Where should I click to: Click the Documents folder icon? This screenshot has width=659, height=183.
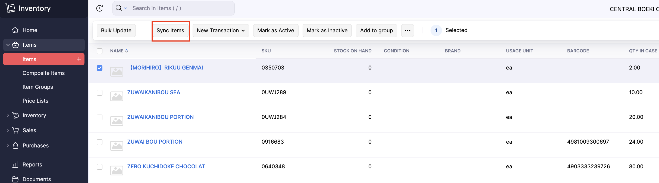tap(15, 179)
